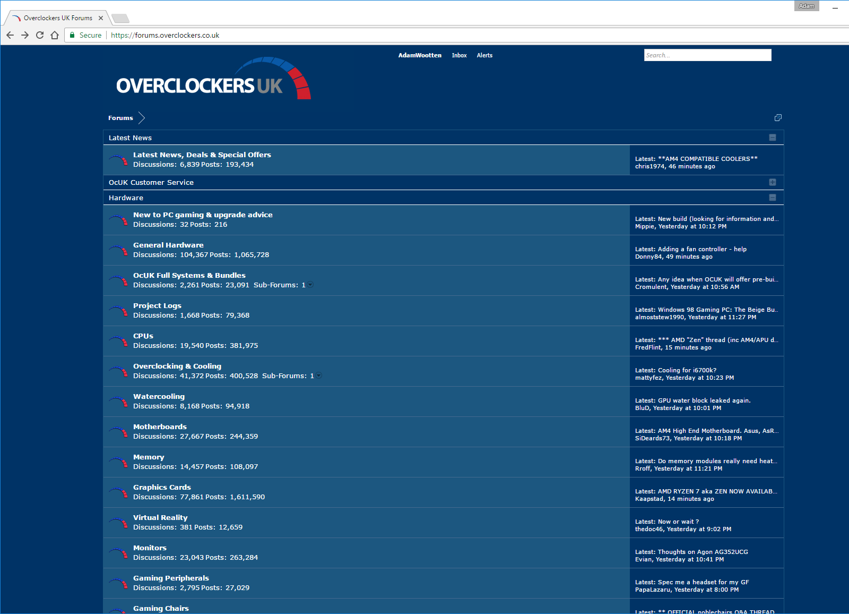The image size is (849, 614).
Task: Open the Motherboards forum
Action: 160,427
